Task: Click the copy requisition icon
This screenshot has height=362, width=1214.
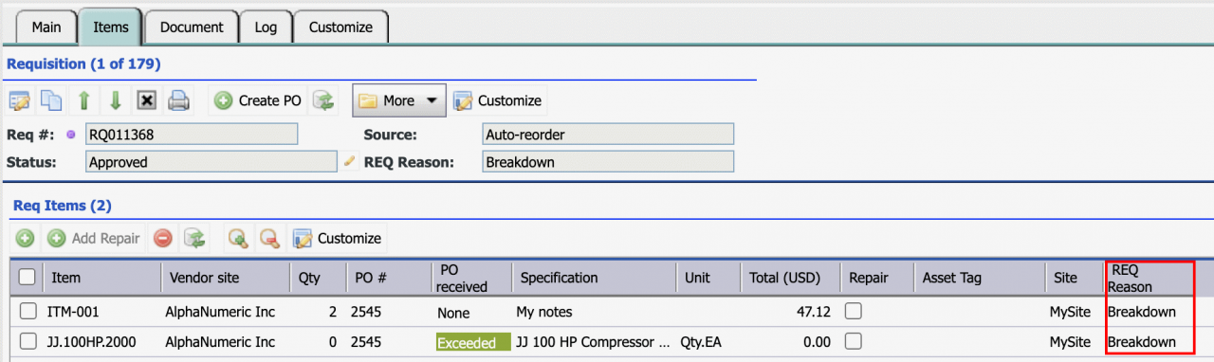Action: point(51,100)
